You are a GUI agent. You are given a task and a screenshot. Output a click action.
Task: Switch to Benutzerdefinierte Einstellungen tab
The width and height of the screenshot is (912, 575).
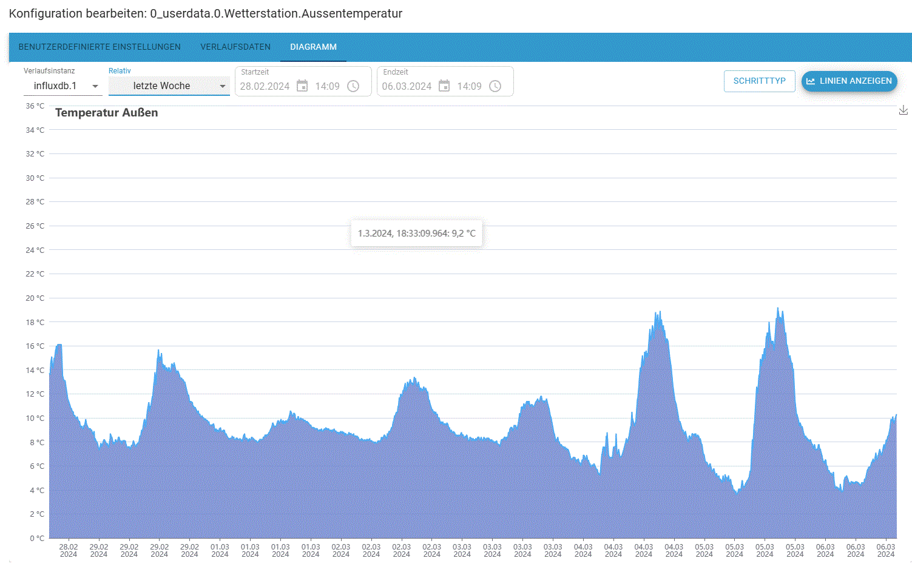pos(100,47)
